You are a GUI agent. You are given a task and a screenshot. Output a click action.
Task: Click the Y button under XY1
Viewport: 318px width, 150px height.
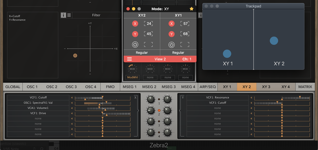[172, 34]
